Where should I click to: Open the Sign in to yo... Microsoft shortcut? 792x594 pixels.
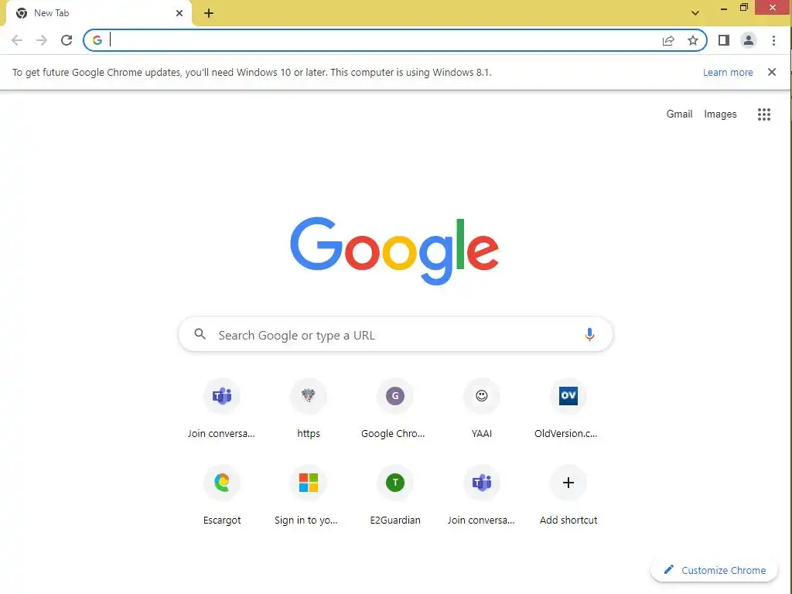coord(308,495)
